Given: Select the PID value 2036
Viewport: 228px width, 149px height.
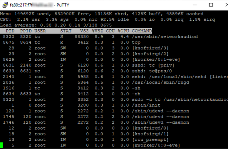Looking at the screenshot, I should pyautogui.click(x=9, y=83).
